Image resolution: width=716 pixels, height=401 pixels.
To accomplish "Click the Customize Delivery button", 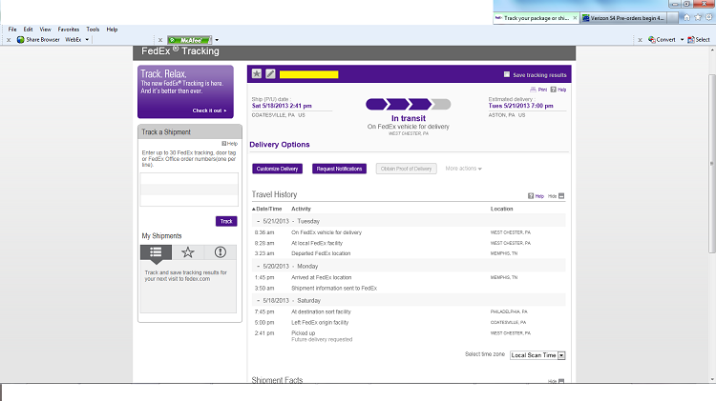I will 278,169.
